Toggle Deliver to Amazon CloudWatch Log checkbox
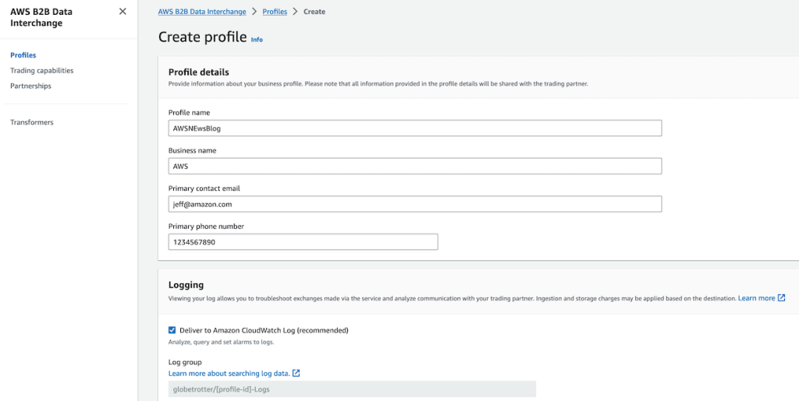 [172, 330]
